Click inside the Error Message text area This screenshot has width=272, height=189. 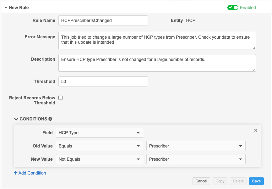click(157, 40)
